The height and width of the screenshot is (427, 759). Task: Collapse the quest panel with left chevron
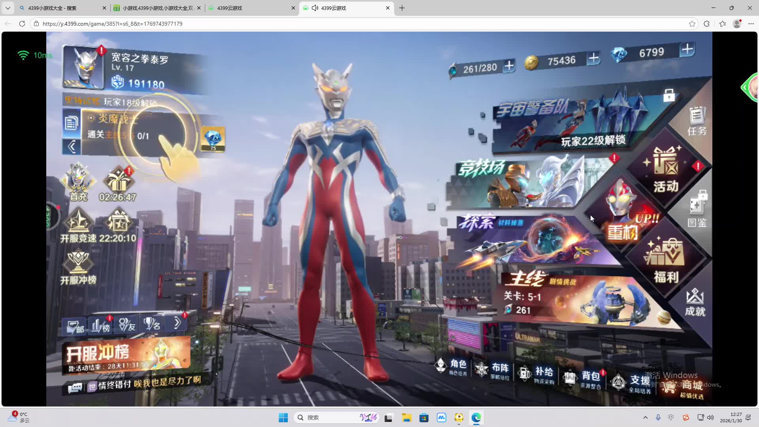pyautogui.click(x=72, y=147)
